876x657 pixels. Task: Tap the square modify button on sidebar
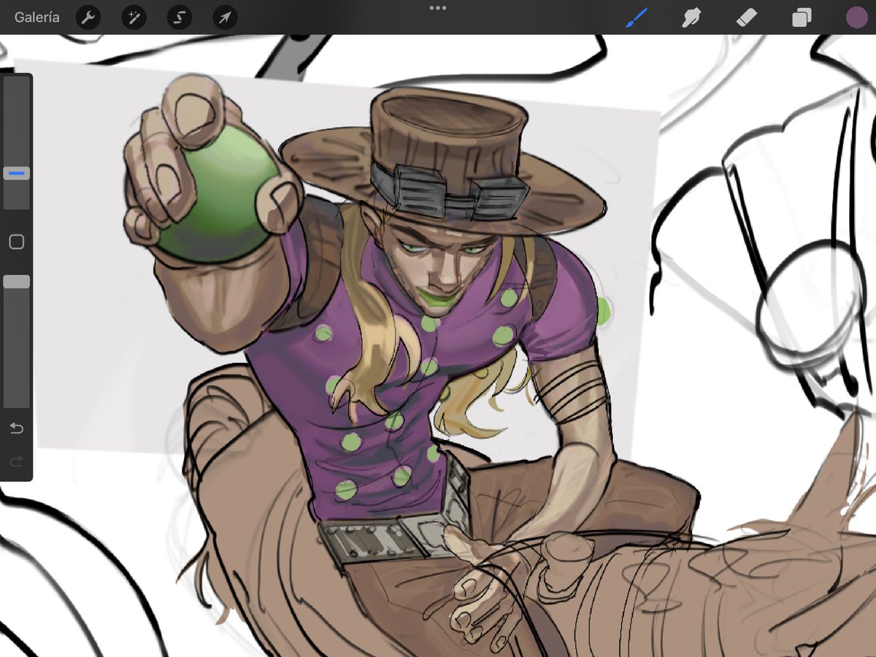tap(17, 242)
